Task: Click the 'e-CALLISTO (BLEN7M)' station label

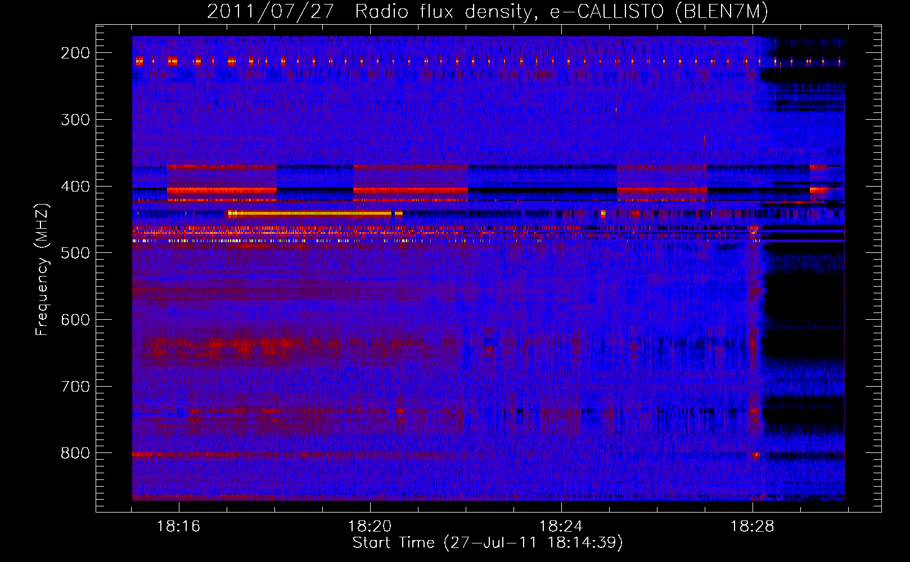Action: [x=659, y=12]
